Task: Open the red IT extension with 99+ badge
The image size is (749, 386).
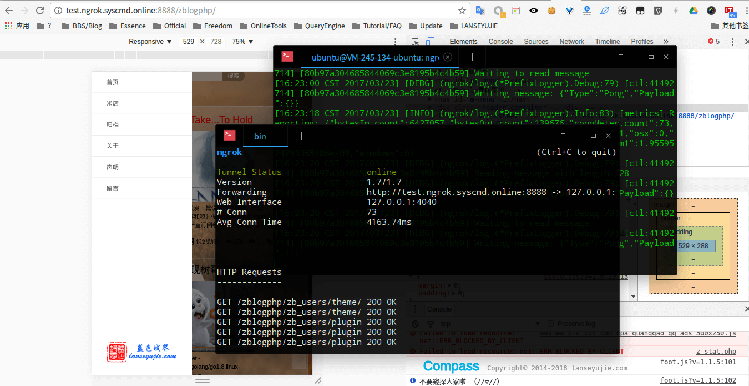Action: [x=730, y=11]
